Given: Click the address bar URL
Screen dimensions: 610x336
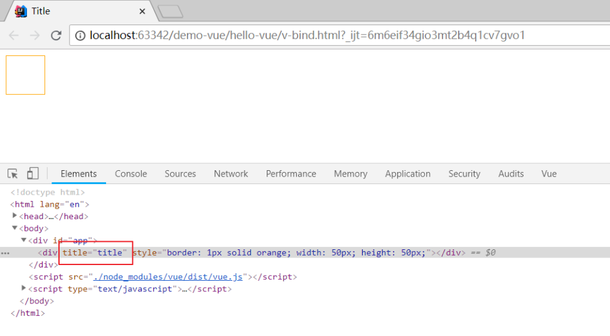Looking at the screenshot, I should [307, 35].
